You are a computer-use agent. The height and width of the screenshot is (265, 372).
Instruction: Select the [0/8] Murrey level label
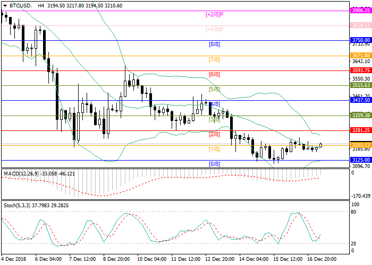click(x=214, y=164)
